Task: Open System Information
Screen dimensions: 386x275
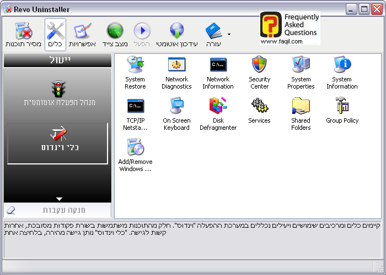Action: [x=342, y=73]
